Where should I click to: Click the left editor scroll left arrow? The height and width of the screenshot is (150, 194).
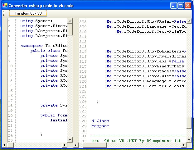[x=4, y=145]
